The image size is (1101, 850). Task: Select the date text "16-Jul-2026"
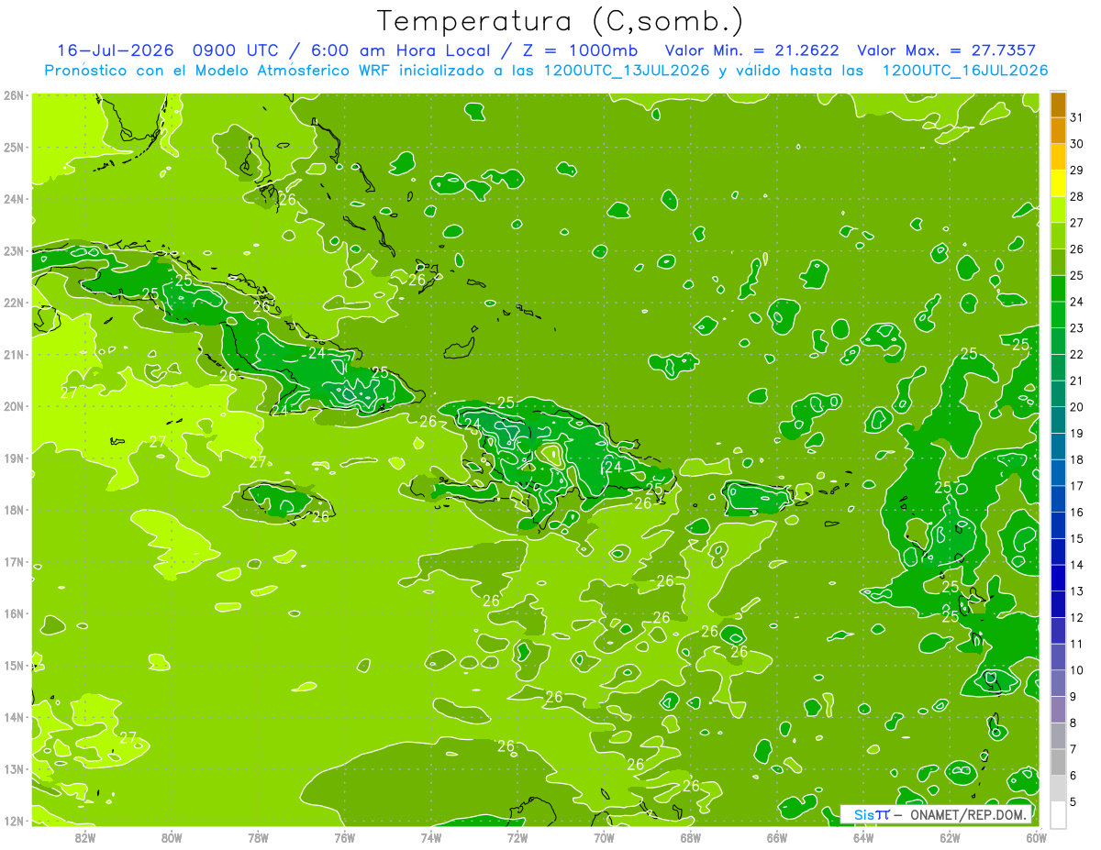[115, 50]
